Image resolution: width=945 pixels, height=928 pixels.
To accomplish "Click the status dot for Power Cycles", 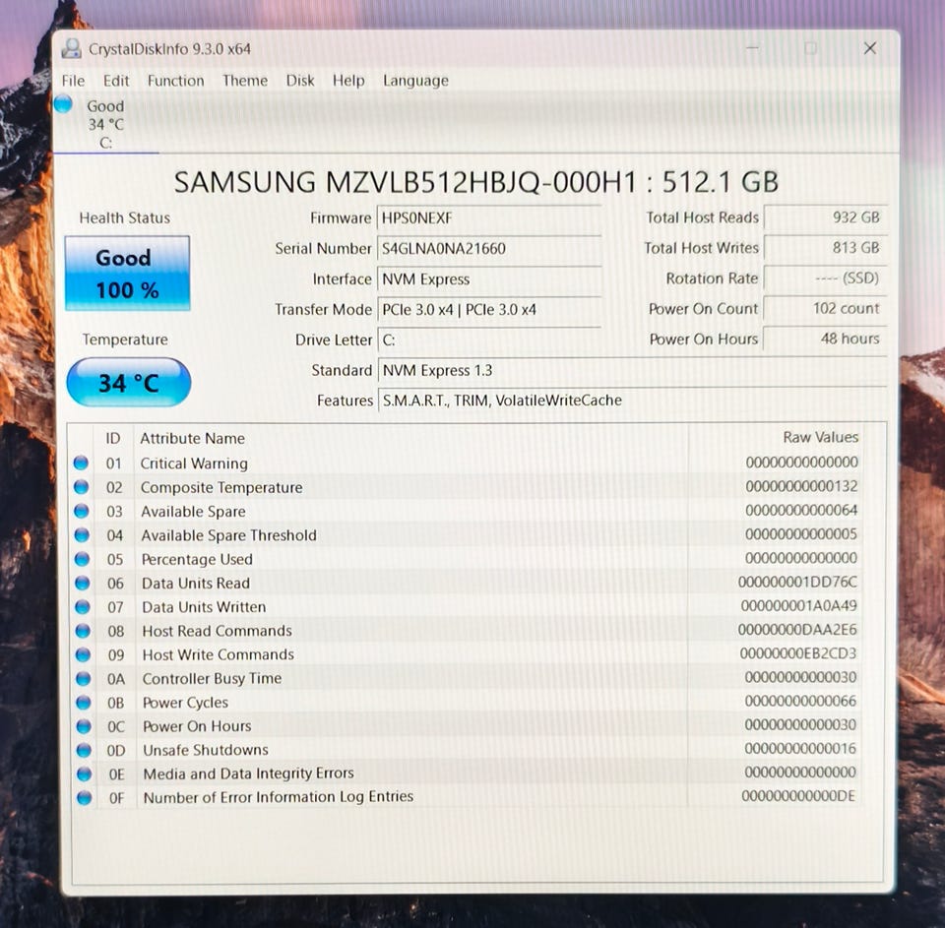I will point(83,703).
